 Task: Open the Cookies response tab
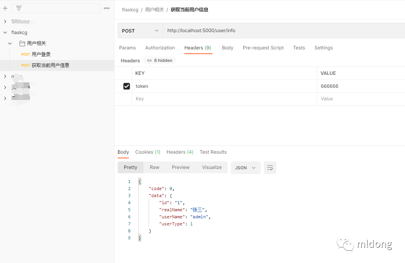147,152
